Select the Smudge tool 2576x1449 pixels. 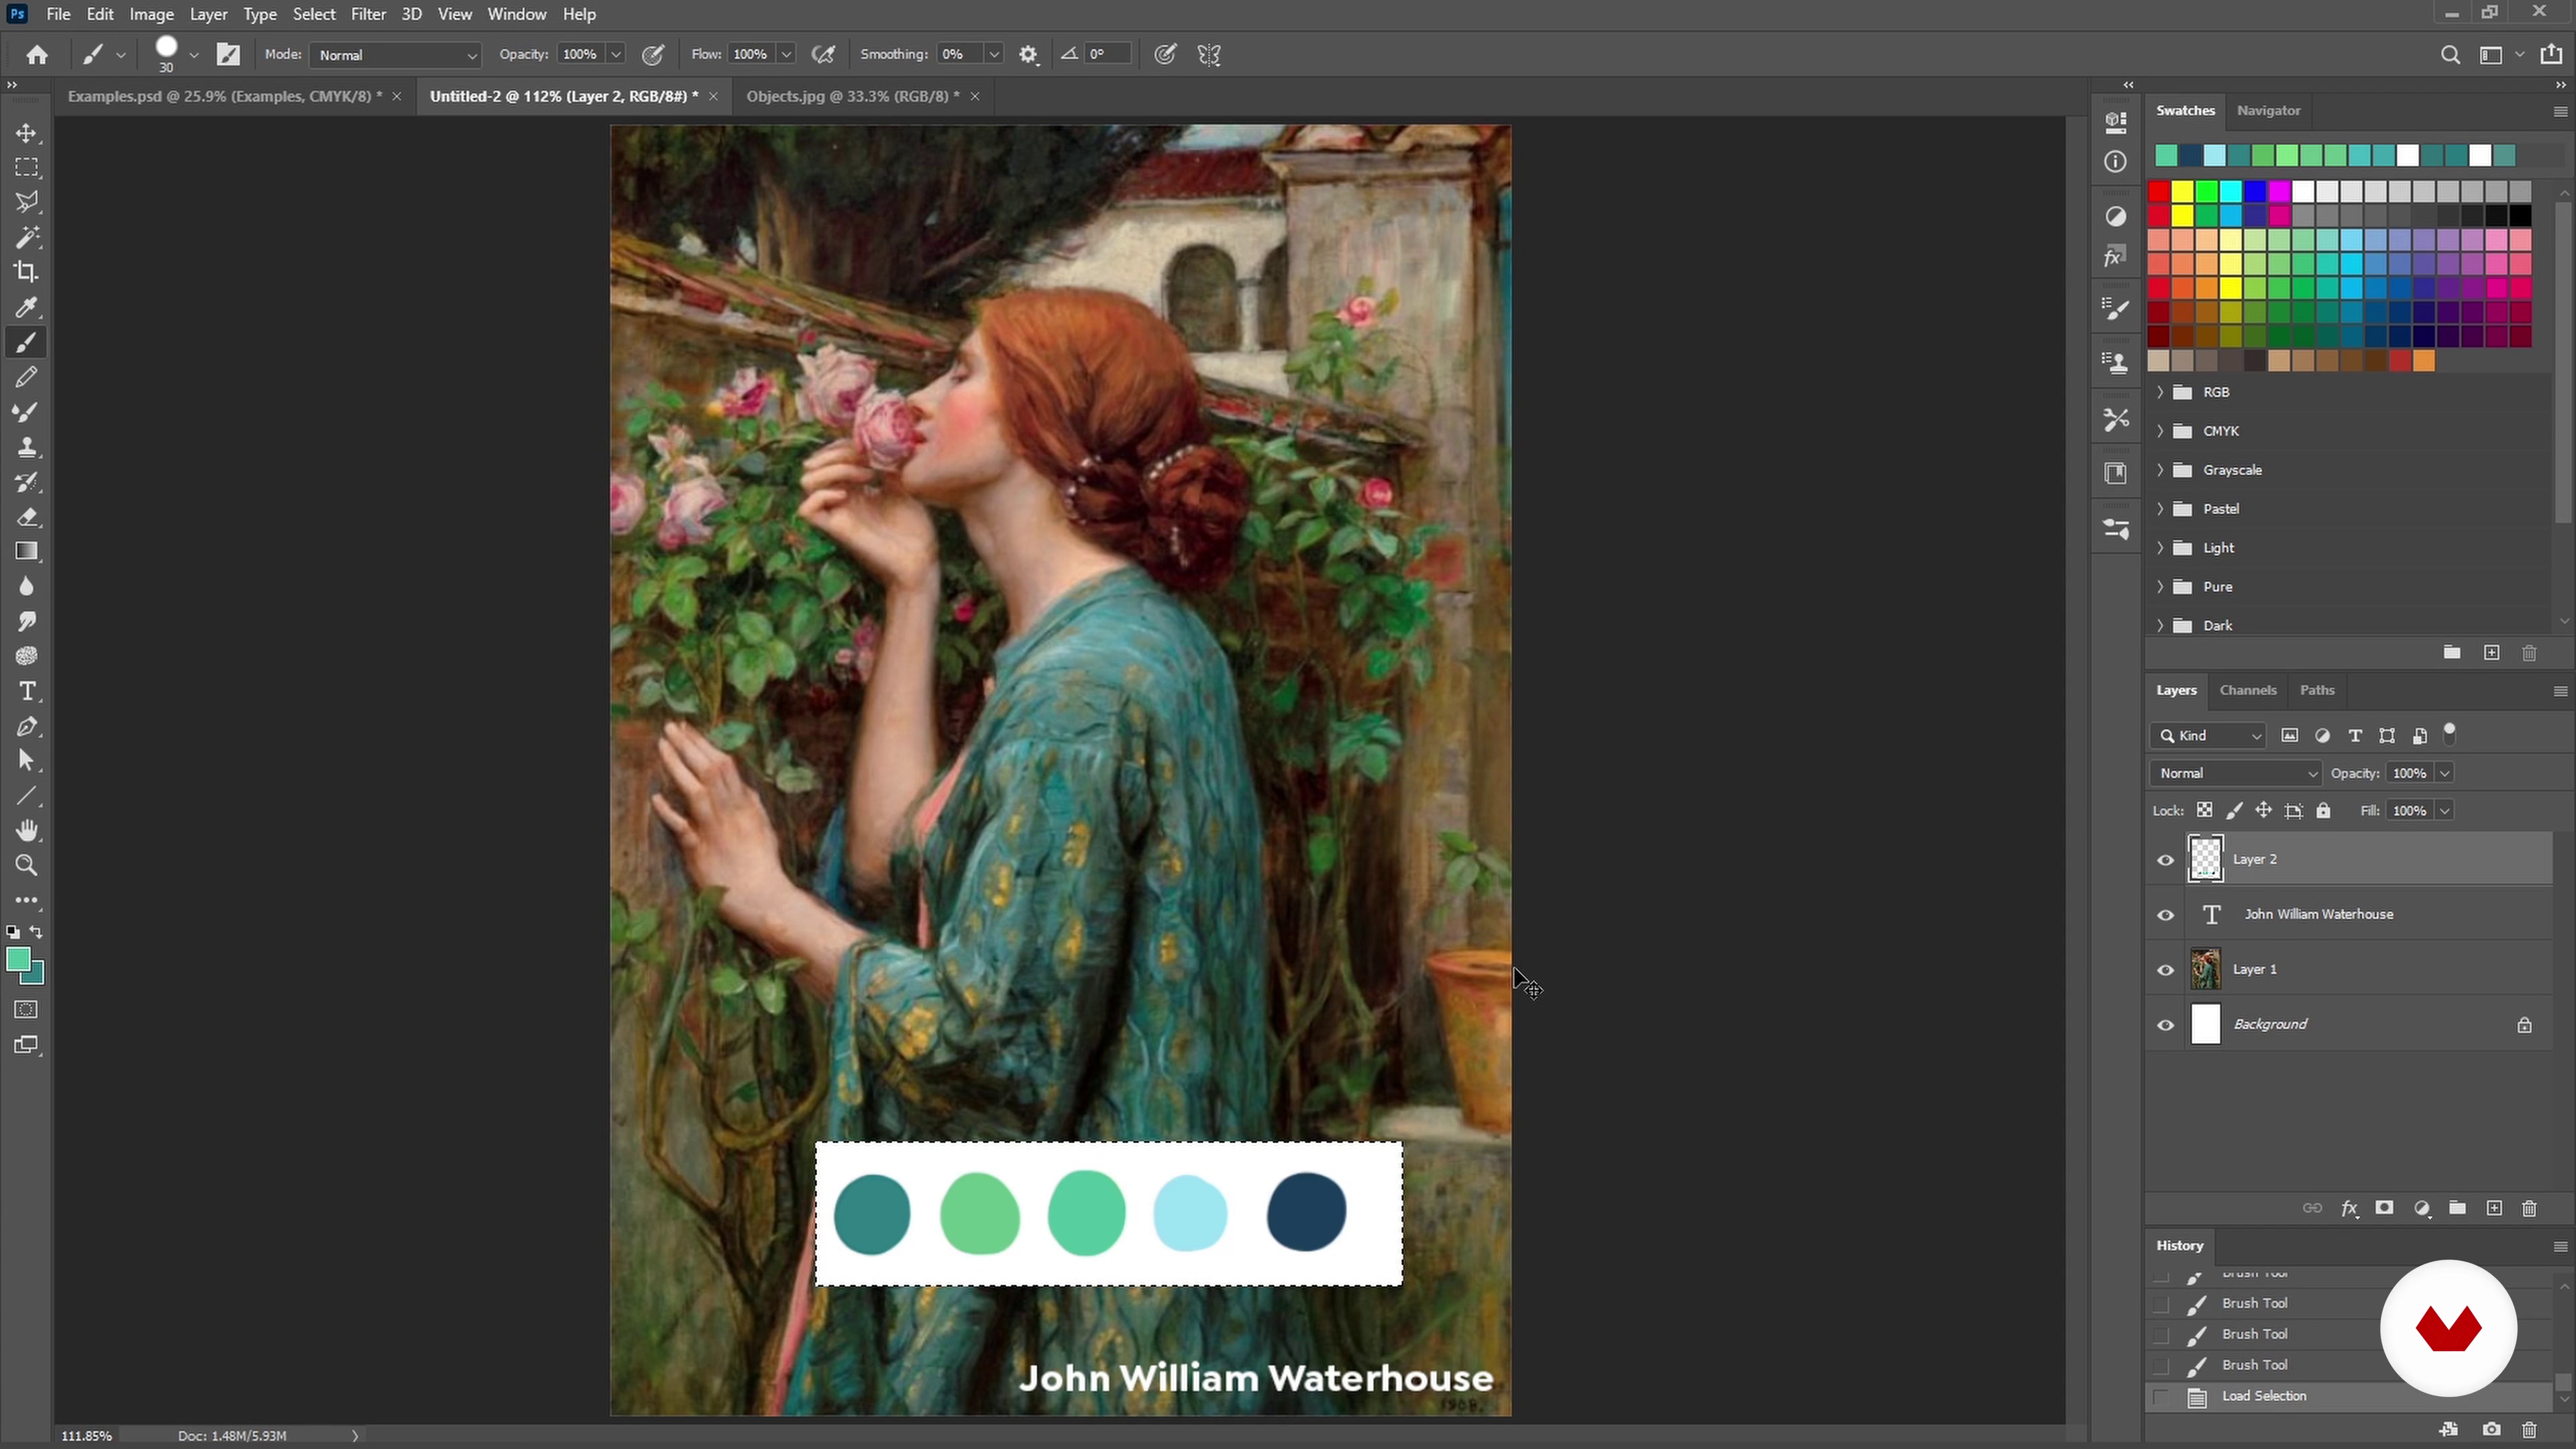[27, 622]
